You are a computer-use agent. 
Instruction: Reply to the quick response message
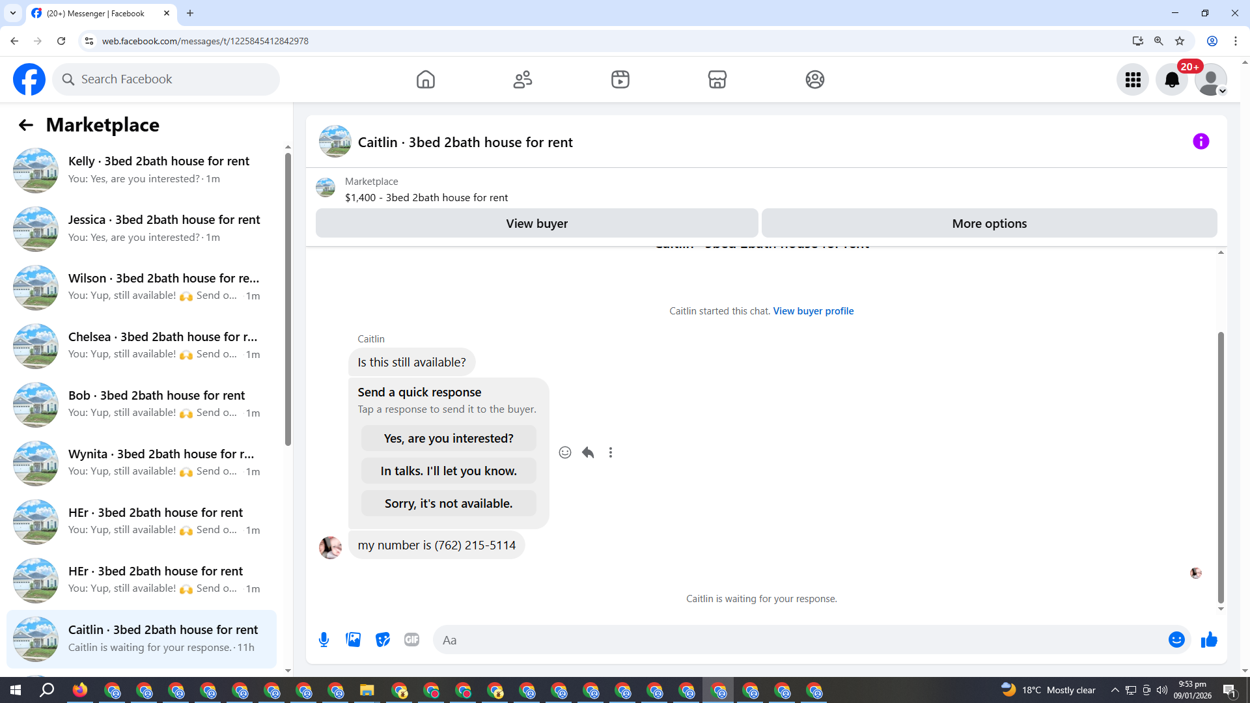[x=588, y=452]
